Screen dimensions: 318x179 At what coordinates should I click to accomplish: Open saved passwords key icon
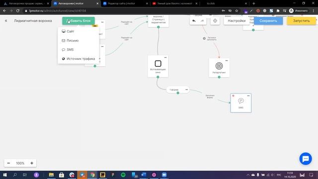(x=223, y=11)
